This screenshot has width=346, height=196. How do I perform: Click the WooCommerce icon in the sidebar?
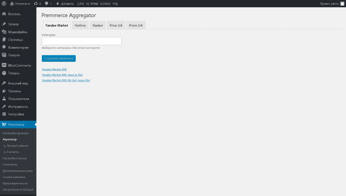coord(4,65)
